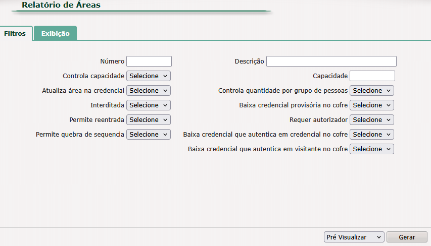Open the Controla capacidade dropdown
431x246 pixels.
click(149, 76)
